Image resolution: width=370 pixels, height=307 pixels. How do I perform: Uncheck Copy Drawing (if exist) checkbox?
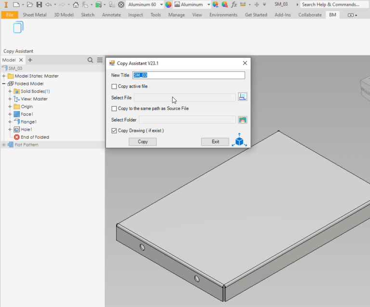point(114,131)
